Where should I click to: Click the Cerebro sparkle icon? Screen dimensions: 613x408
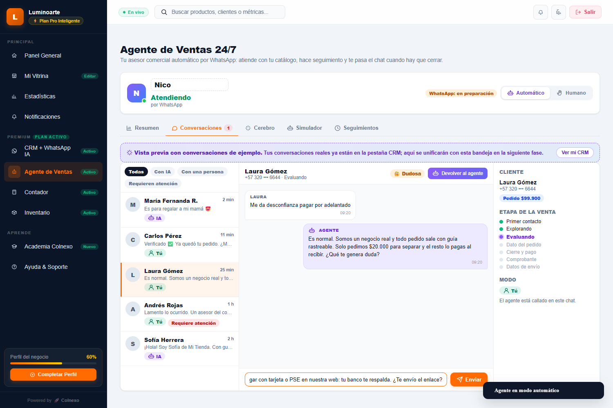tap(248, 128)
